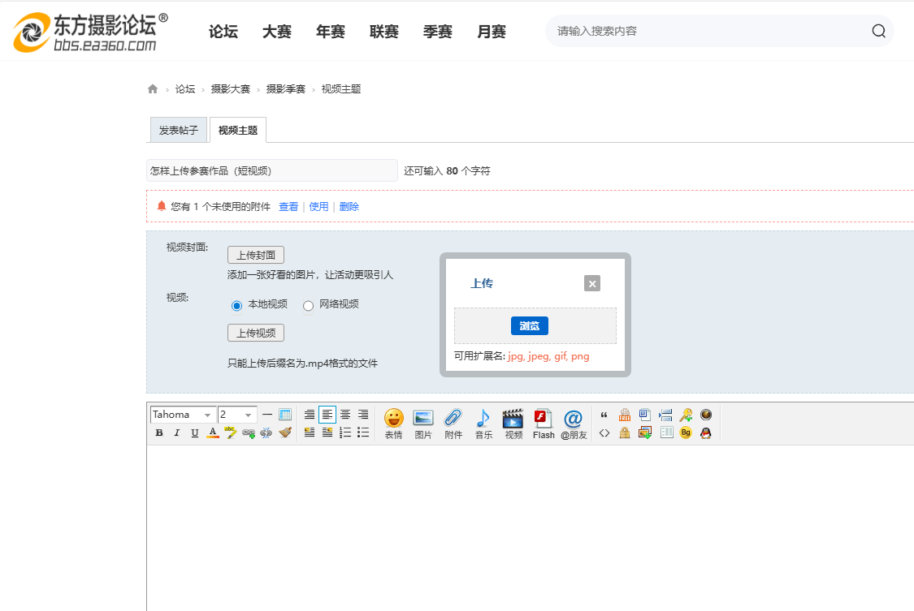Click the abc highlight text icon

(231, 433)
